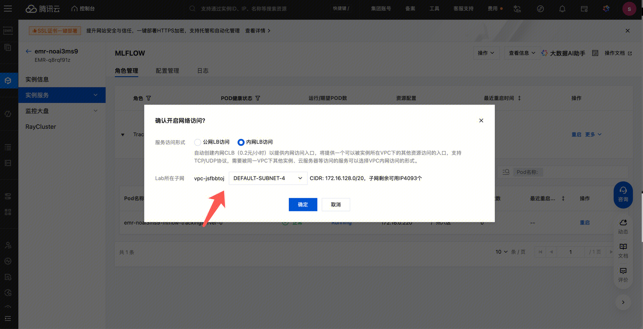Screen dimensions: 643x329
Task: Launch the 大数据AI助手 assistant
Action: coord(563,53)
